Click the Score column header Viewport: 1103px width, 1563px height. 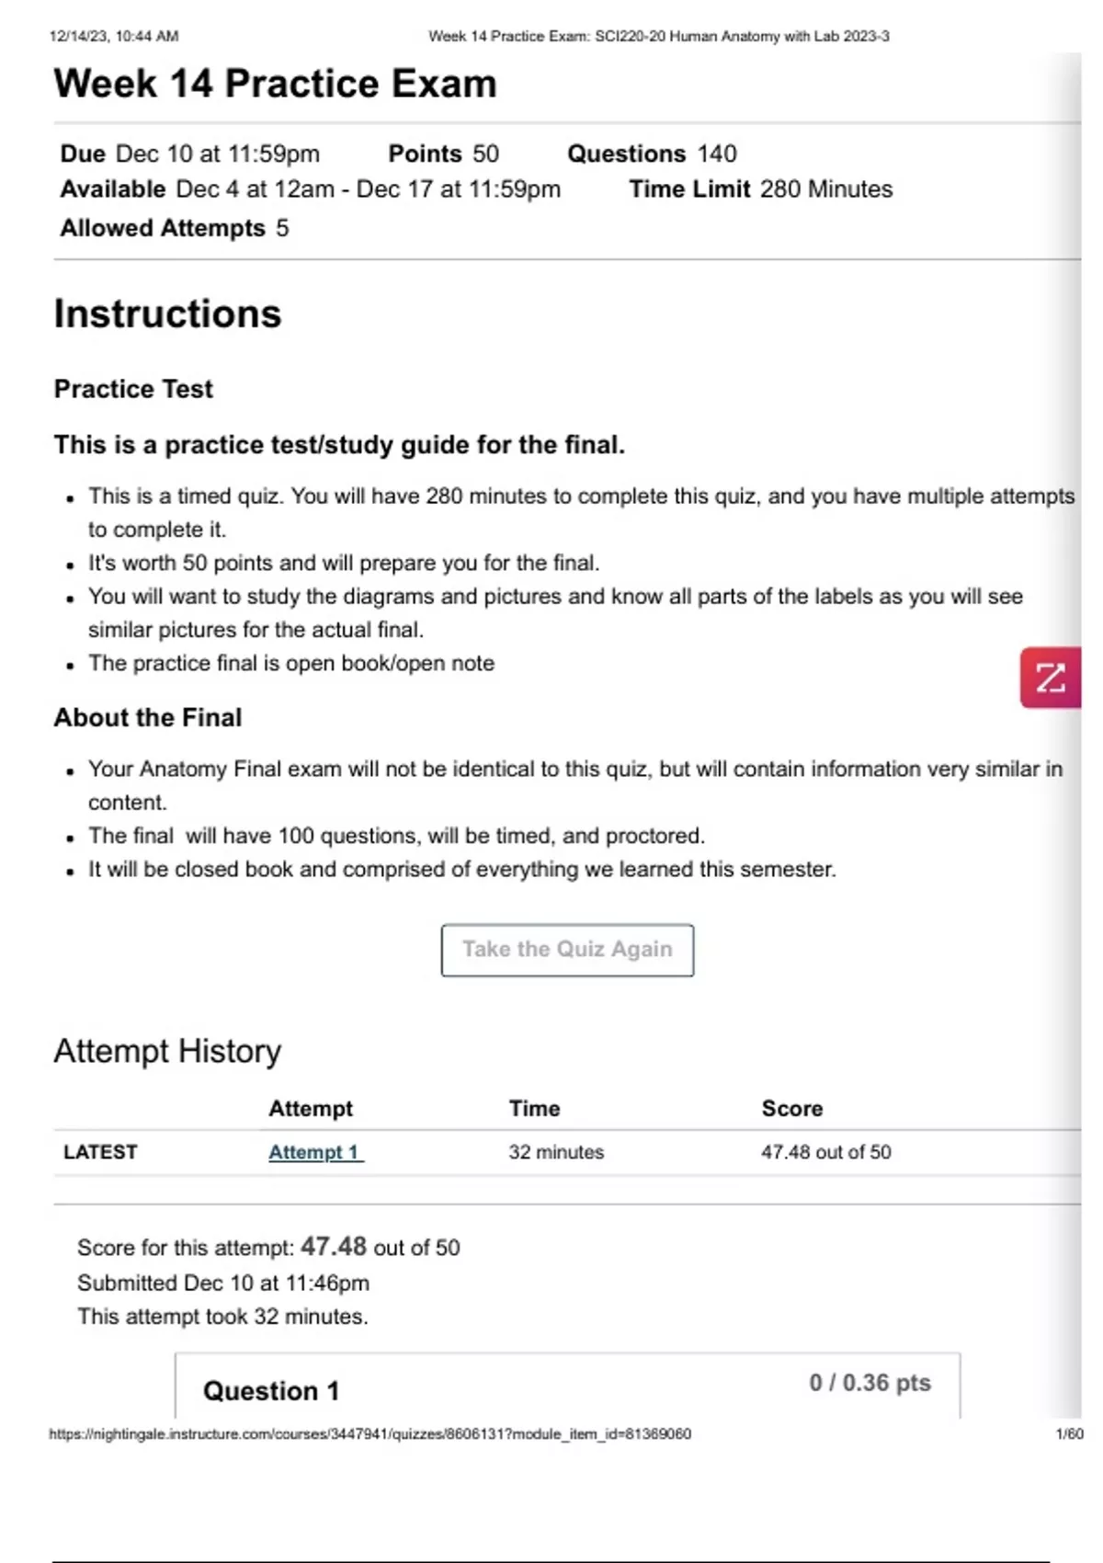tap(792, 1109)
